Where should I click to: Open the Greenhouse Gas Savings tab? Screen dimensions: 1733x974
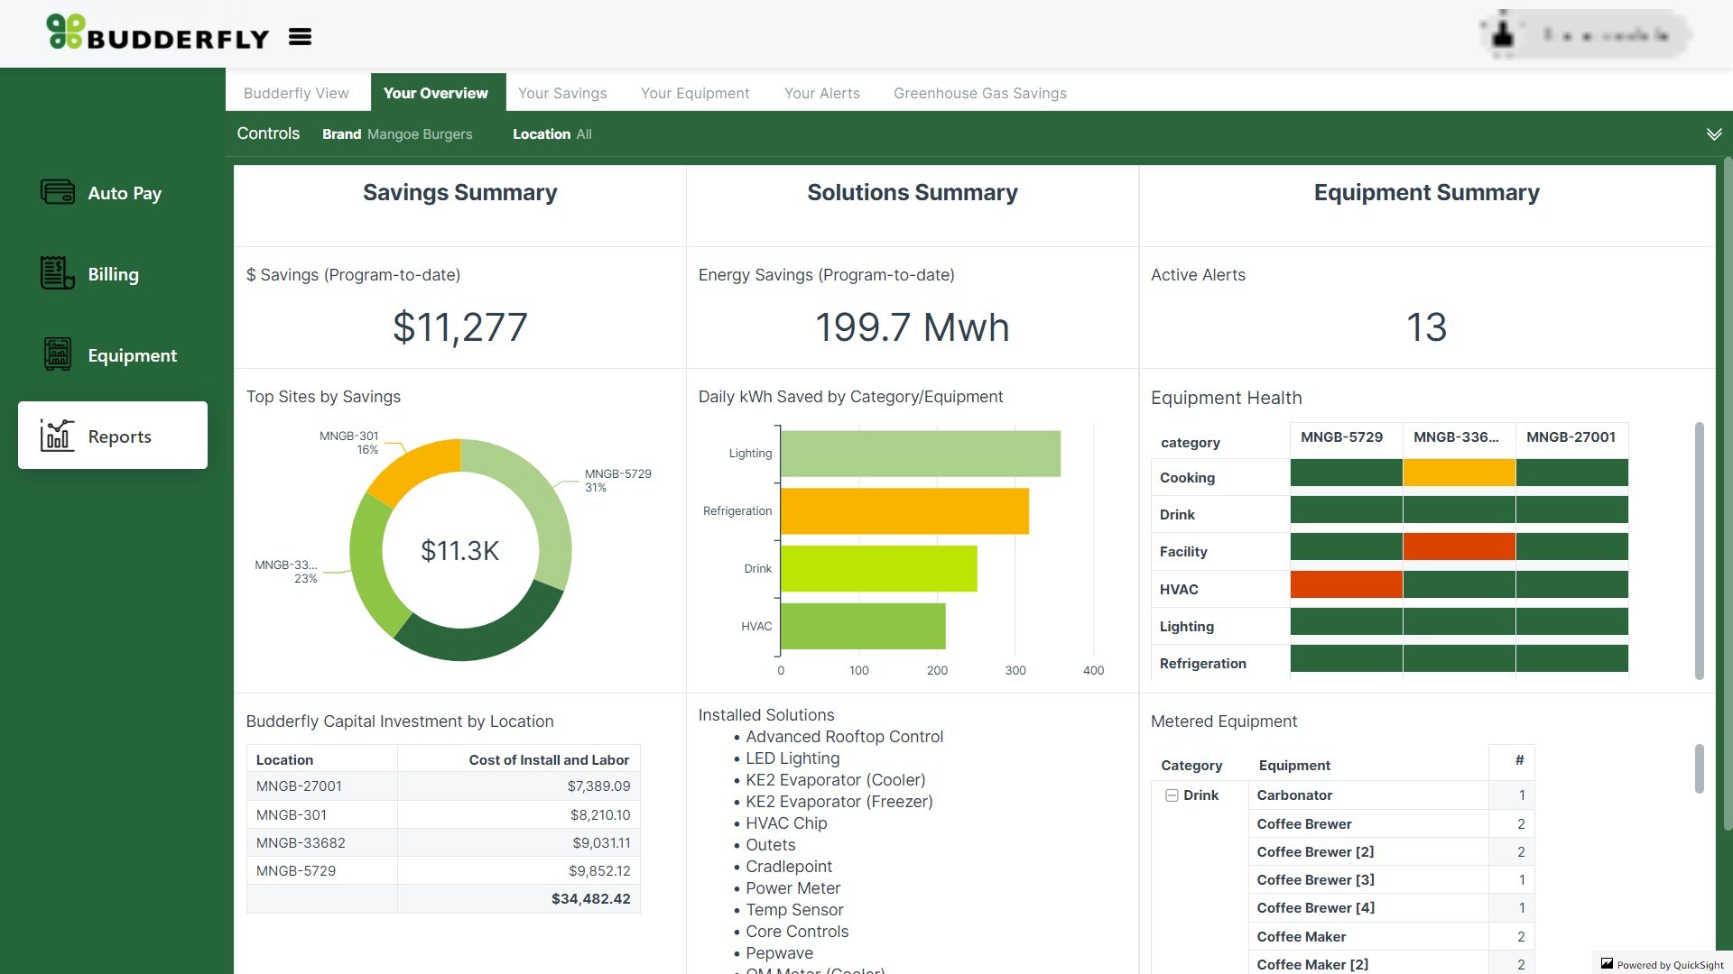[979, 93]
